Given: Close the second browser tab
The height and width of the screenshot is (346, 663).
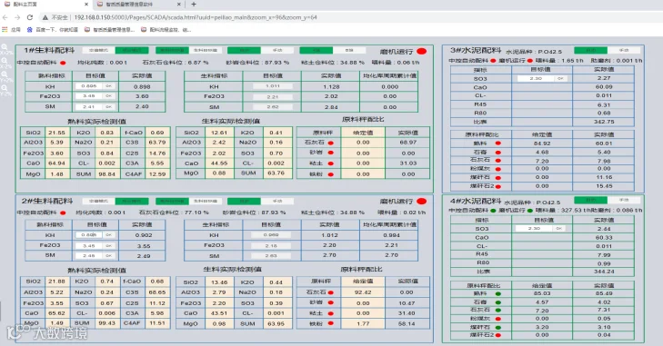Looking at the screenshot, I should click(x=179, y=5).
